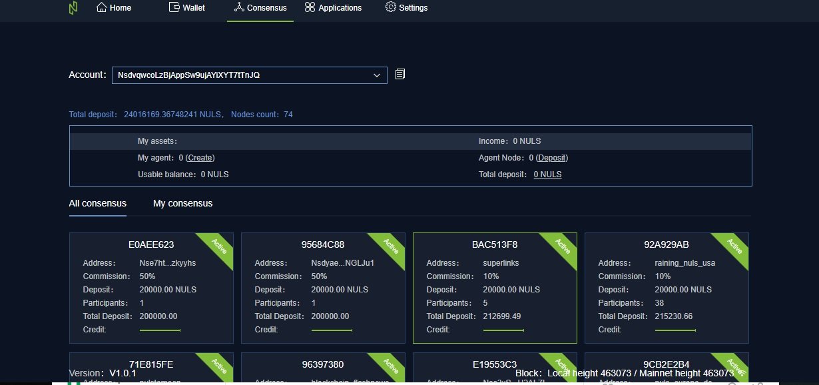Copy account address using clipboard icon
The height and width of the screenshot is (385, 819).
tap(400, 74)
